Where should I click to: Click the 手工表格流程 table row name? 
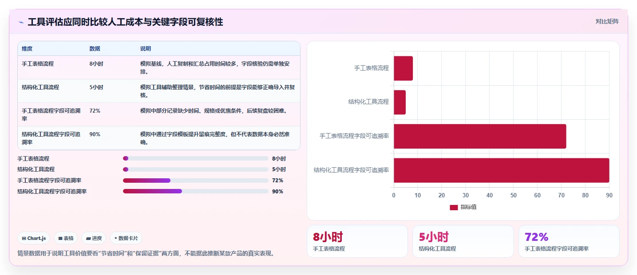(x=38, y=64)
